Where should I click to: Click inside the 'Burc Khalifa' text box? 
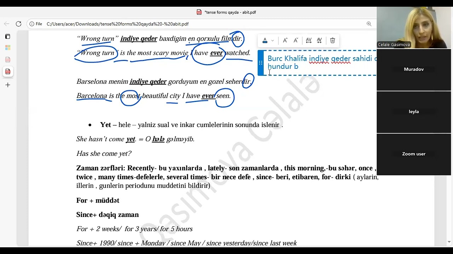[320, 63]
